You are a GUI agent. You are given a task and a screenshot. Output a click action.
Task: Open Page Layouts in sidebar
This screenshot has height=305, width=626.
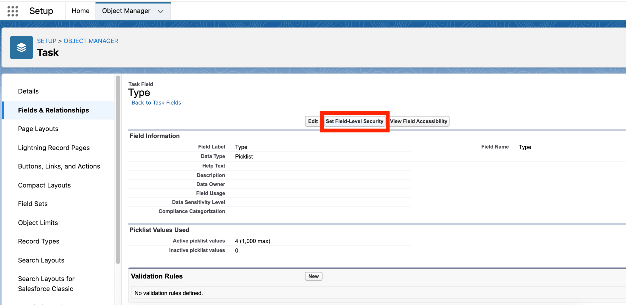38,129
